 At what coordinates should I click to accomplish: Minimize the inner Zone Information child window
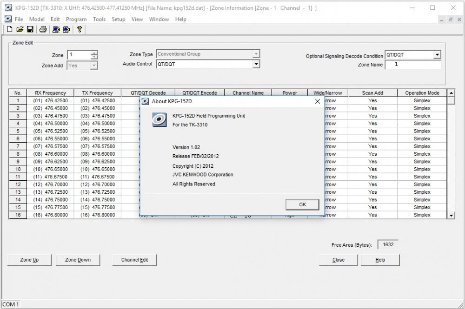tap(442, 20)
